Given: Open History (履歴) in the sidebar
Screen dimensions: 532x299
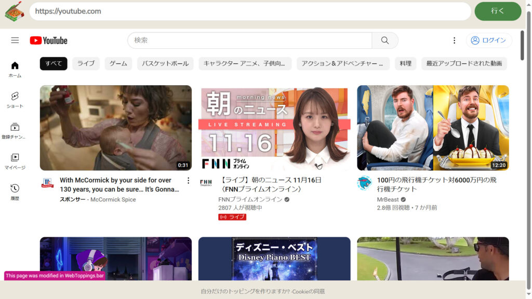Looking at the screenshot, I should pos(15,192).
